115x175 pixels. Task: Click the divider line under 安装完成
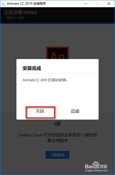[57, 74]
